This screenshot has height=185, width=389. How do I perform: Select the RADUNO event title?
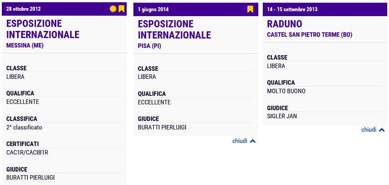click(x=284, y=24)
